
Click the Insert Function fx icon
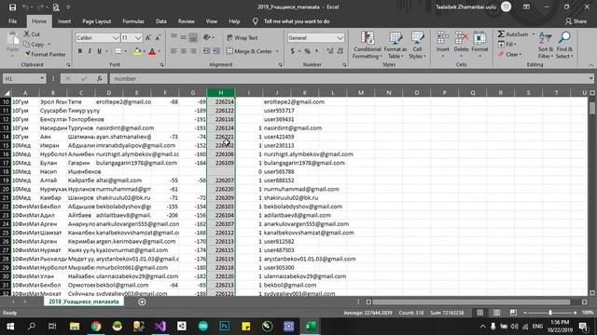100,78
